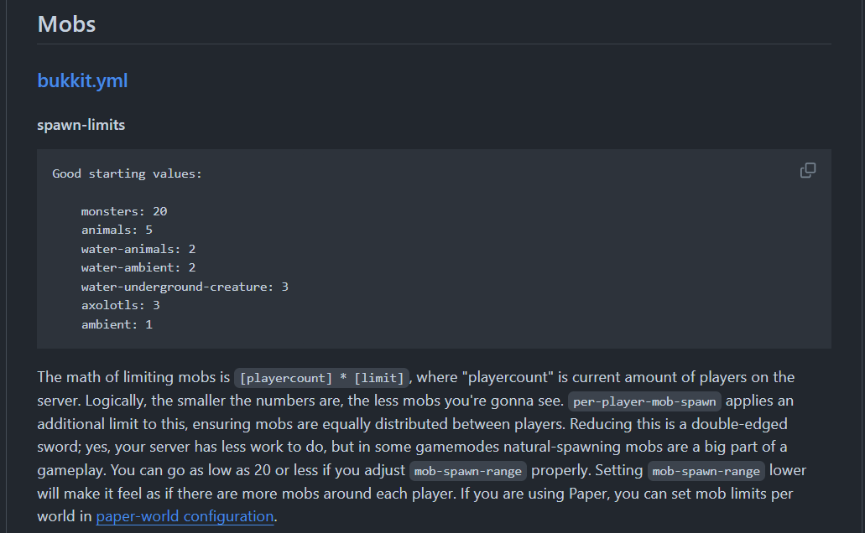The width and height of the screenshot is (865, 533).
Task: Open the bukkit.yml heading link
Action: (82, 81)
